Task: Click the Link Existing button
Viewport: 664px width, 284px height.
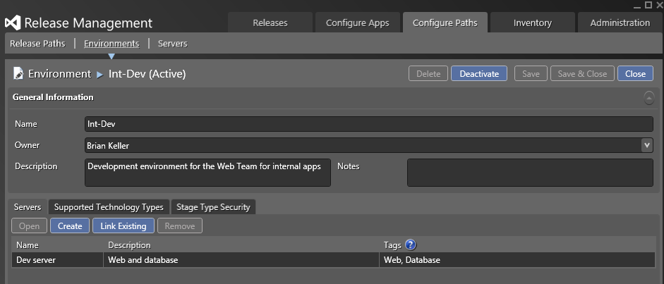Action: [123, 226]
